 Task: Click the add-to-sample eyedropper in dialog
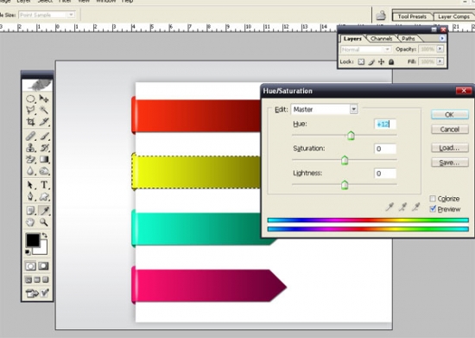tap(402, 207)
